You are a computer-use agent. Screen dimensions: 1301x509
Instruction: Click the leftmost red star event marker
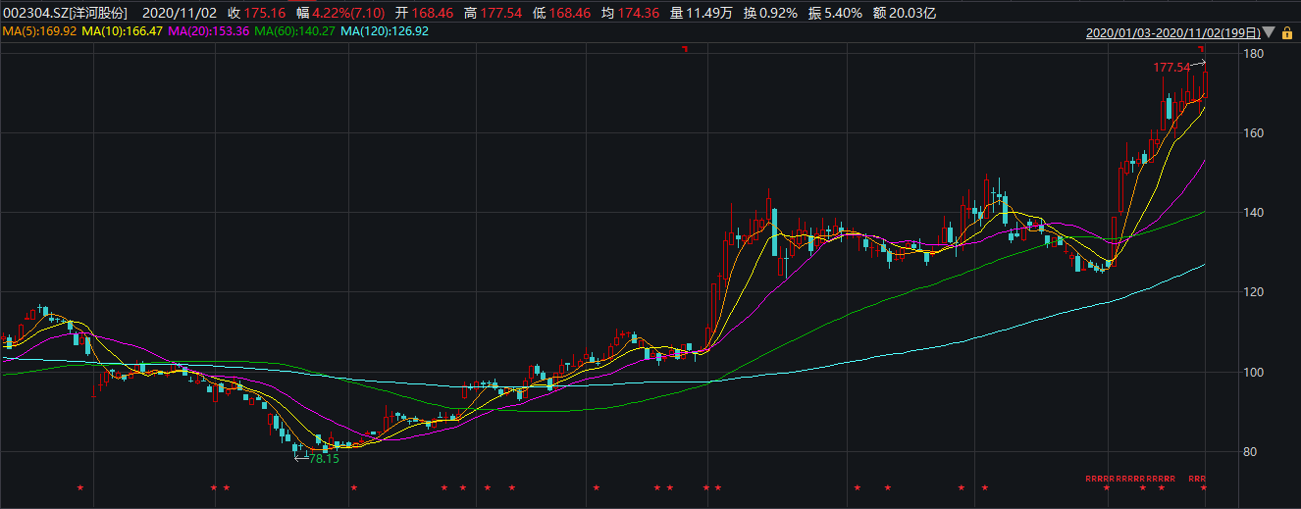point(80,487)
